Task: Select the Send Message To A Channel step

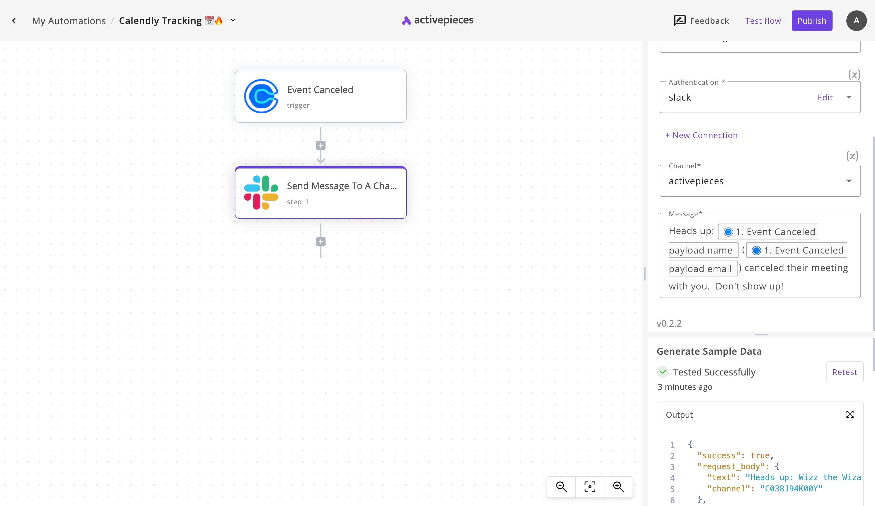Action: tap(321, 193)
